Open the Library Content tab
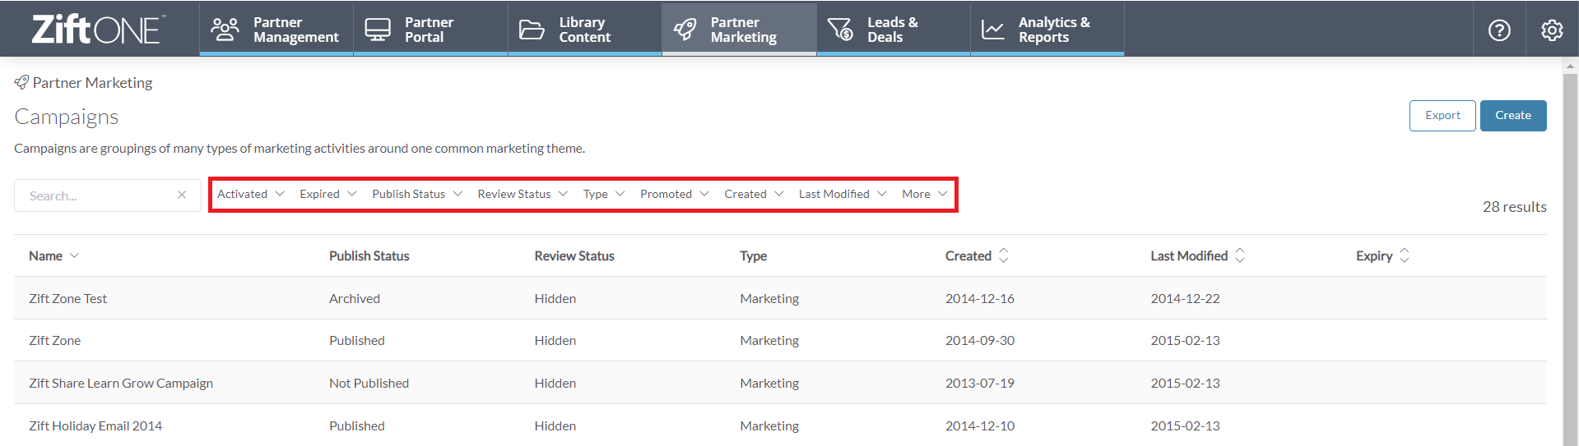This screenshot has height=446, width=1579. click(x=585, y=29)
